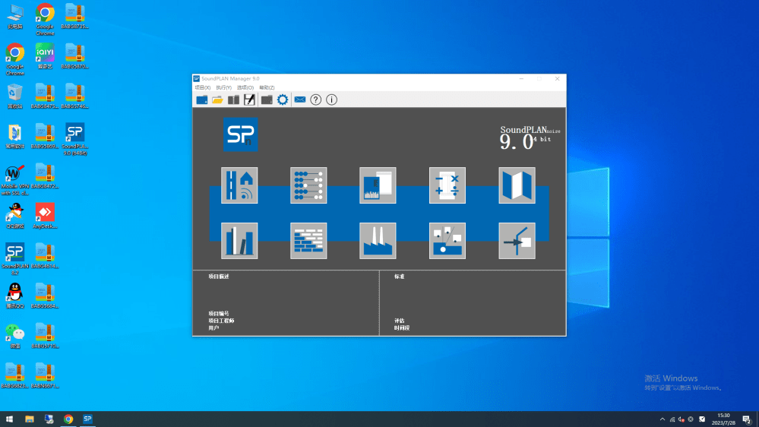Screen dimensions: 759x427
Task: Open the Geo-Database road and house module
Action: point(239,185)
